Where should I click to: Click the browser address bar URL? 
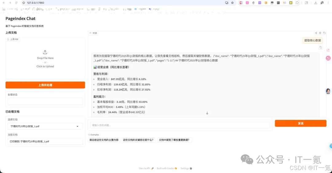pos(36,3)
